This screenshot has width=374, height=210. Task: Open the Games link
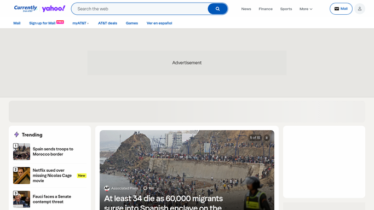(131, 23)
